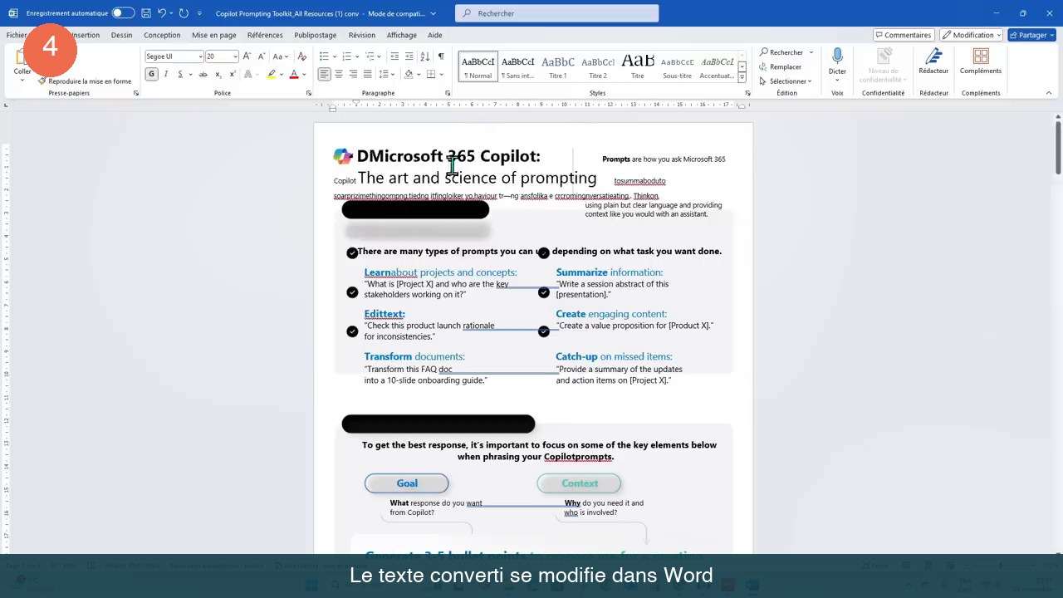Click the Redo icon in title bar
1063x598 pixels.
point(184,13)
